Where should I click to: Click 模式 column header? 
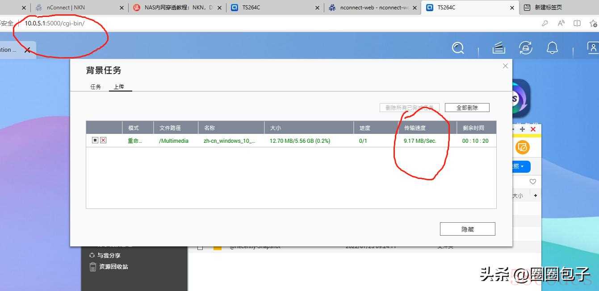click(x=138, y=128)
